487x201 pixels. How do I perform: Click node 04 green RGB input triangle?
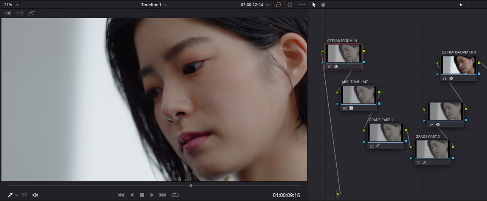411,147
